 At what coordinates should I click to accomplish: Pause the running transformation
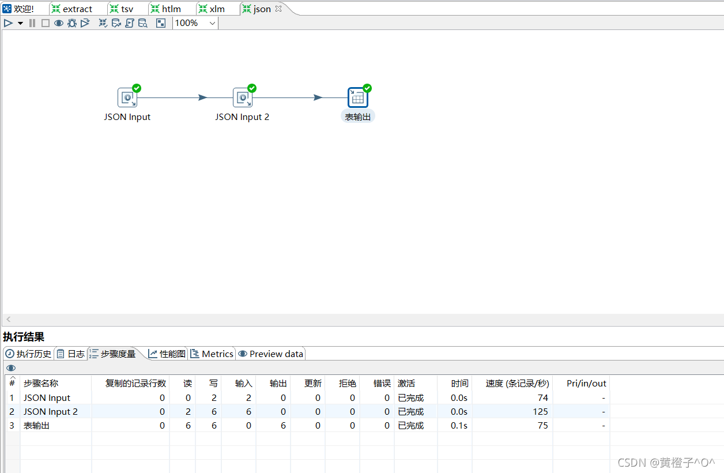click(32, 23)
